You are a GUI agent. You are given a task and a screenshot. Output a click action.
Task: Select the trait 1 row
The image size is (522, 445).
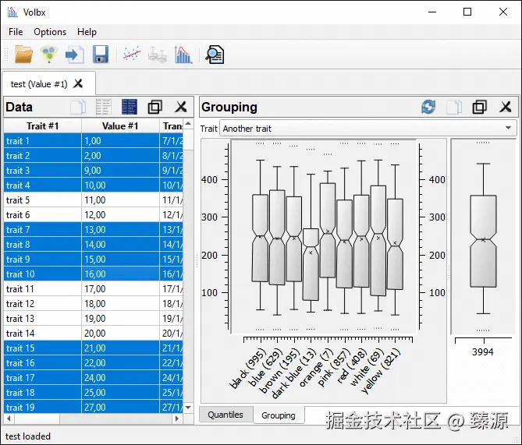tap(93, 141)
